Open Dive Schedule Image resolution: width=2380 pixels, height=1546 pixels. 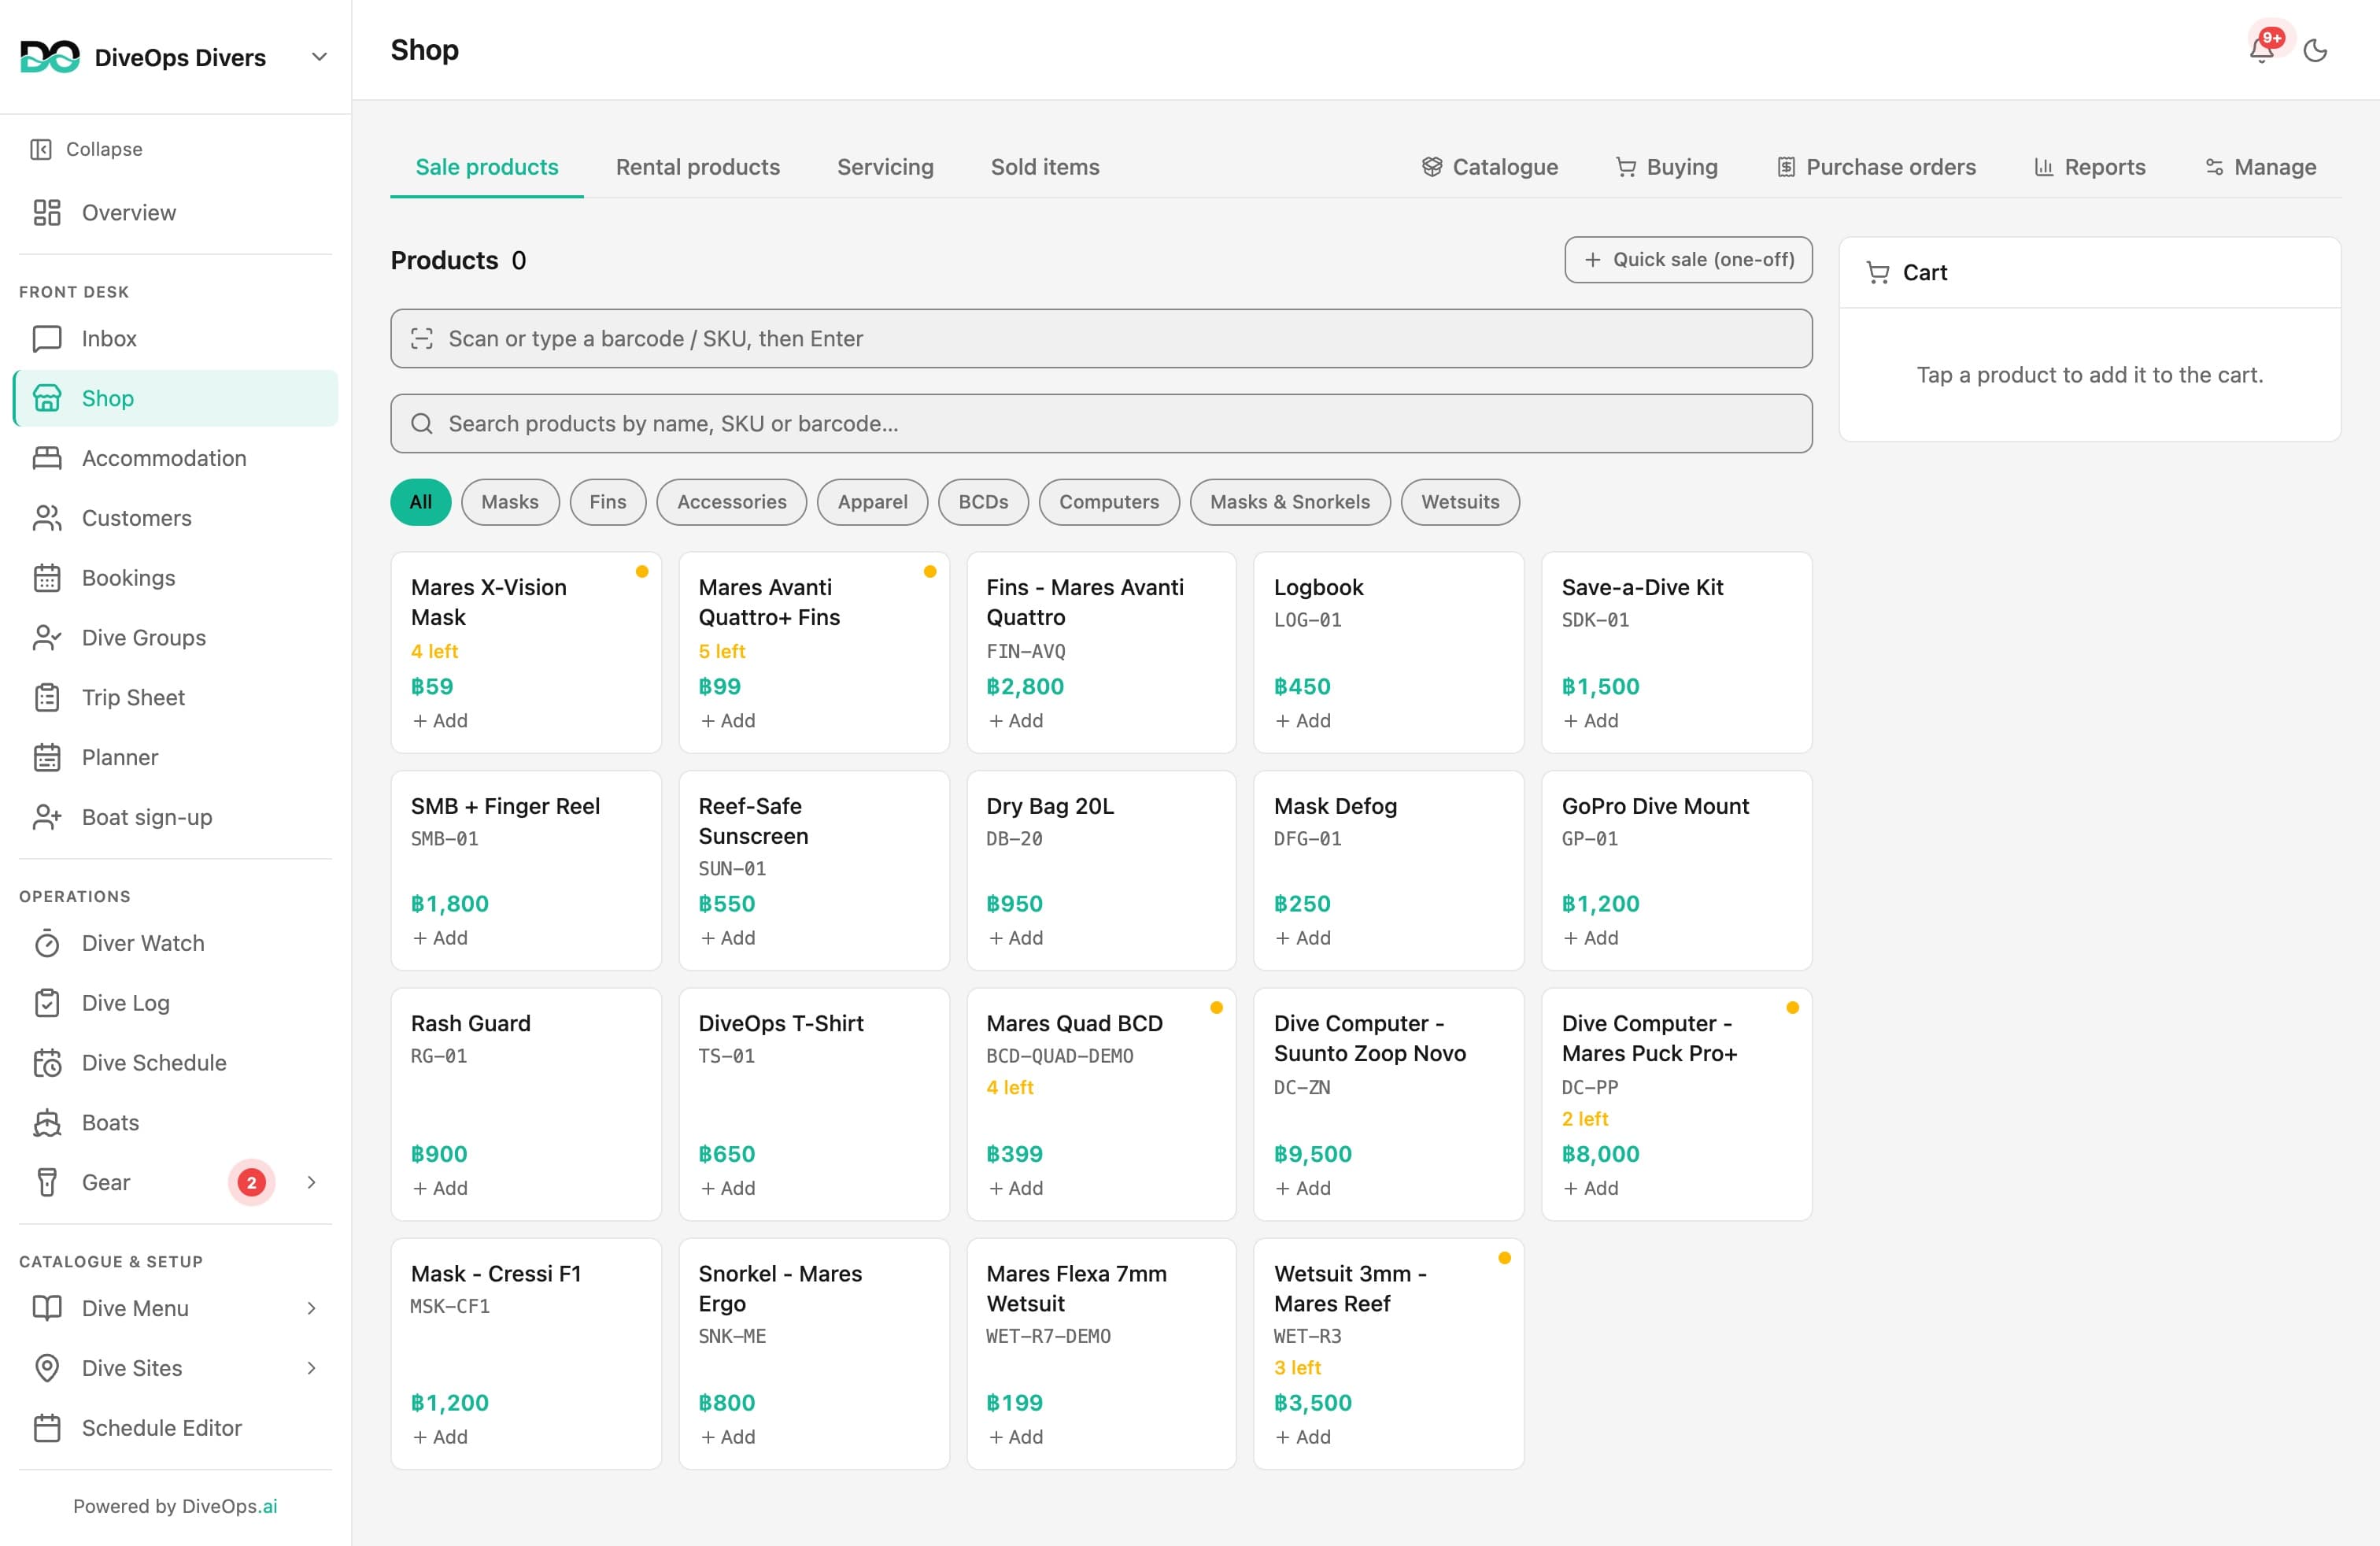tap(176, 1063)
